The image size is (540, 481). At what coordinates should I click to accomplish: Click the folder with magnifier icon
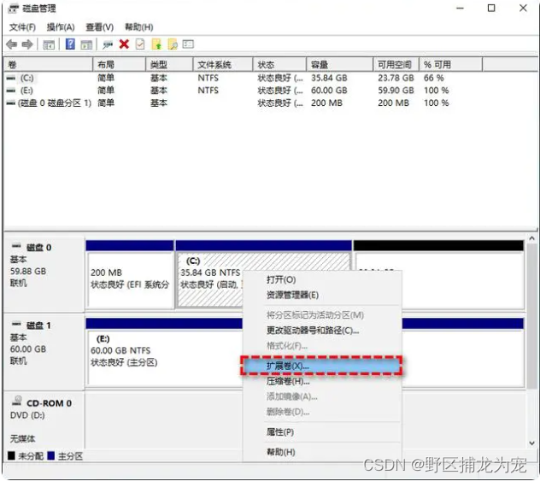click(x=173, y=44)
